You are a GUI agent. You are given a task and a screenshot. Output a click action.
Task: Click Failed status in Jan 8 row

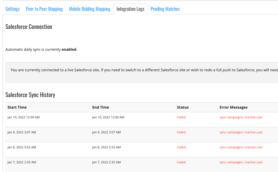click(x=181, y=147)
